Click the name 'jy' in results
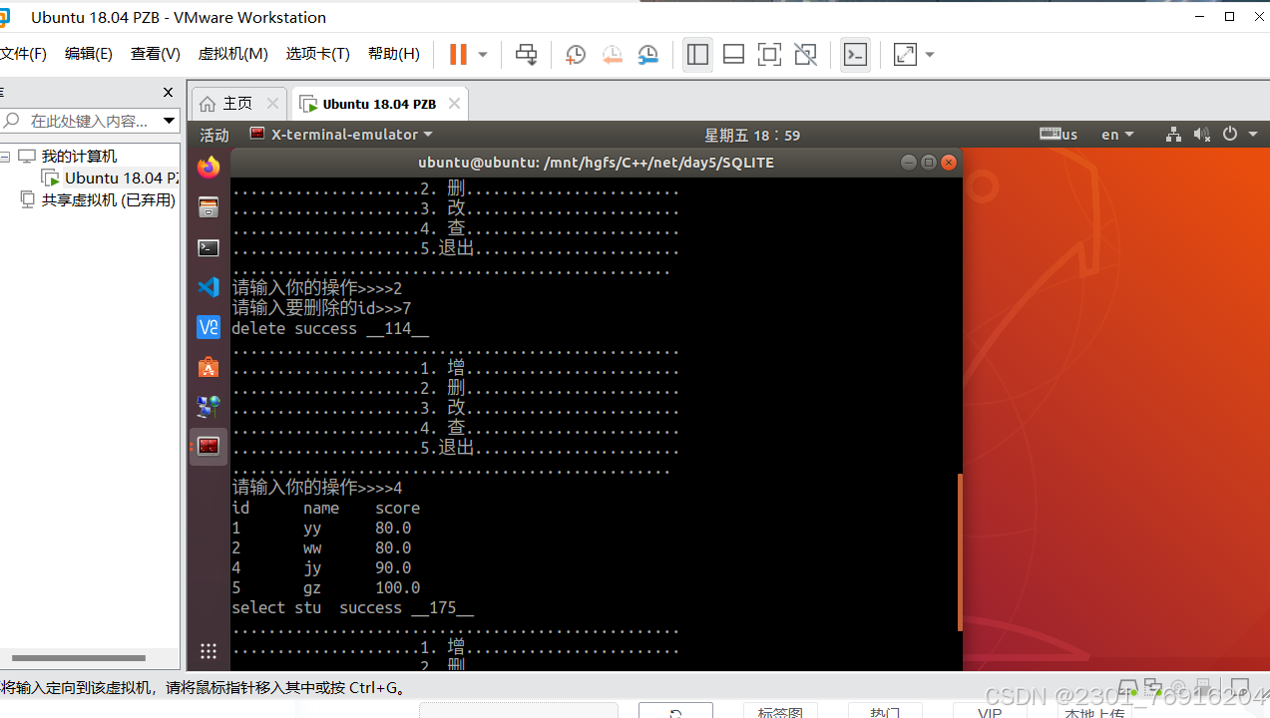The height and width of the screenshot is (718, 1270). 312,567
